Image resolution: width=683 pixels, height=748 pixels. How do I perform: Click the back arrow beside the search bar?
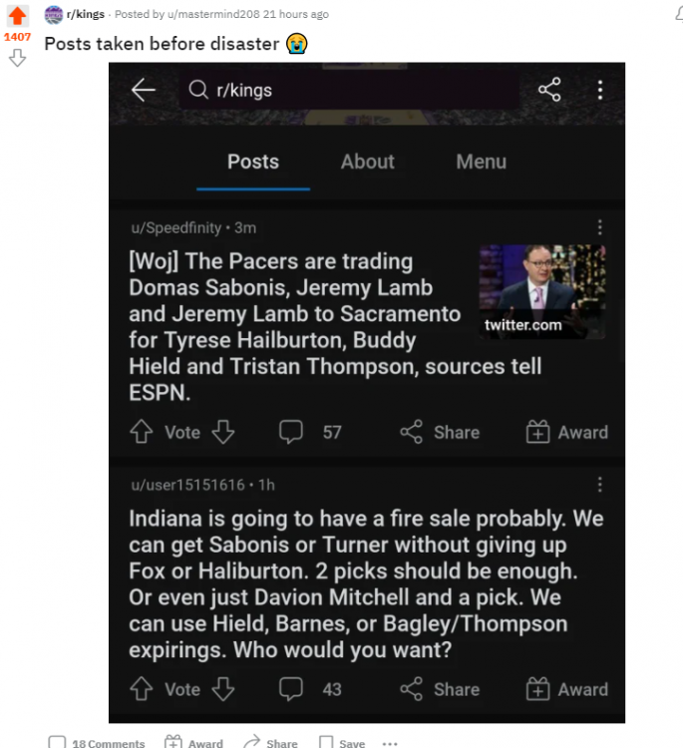(x=144, y=90)
